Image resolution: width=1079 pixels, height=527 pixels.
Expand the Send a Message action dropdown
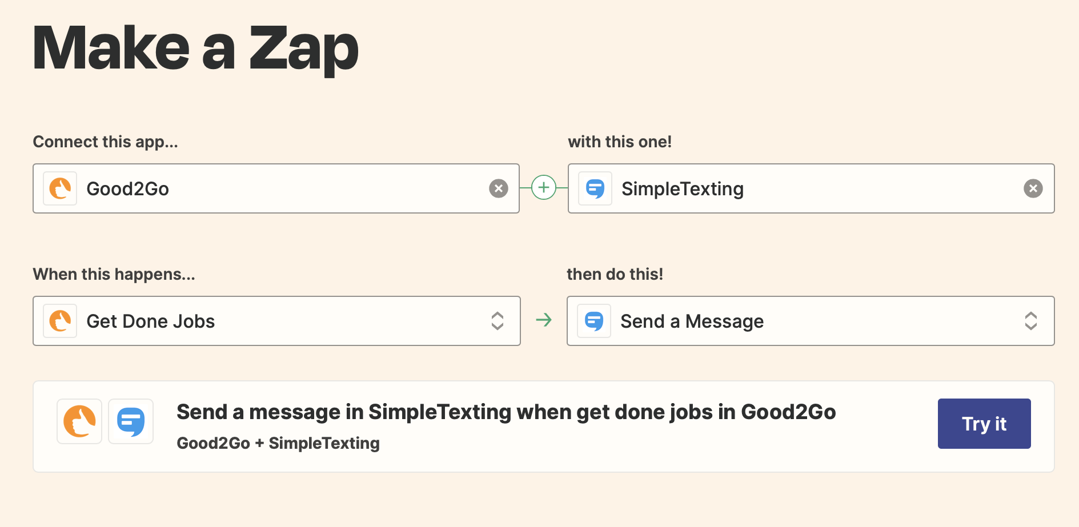(811, 321)
